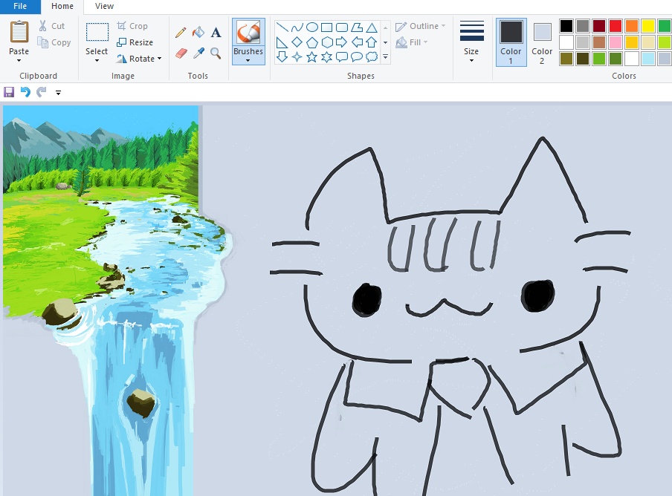Expand the Customize Quick Access Toolbar arrow
672x496 pixels.
coord(58,93)
